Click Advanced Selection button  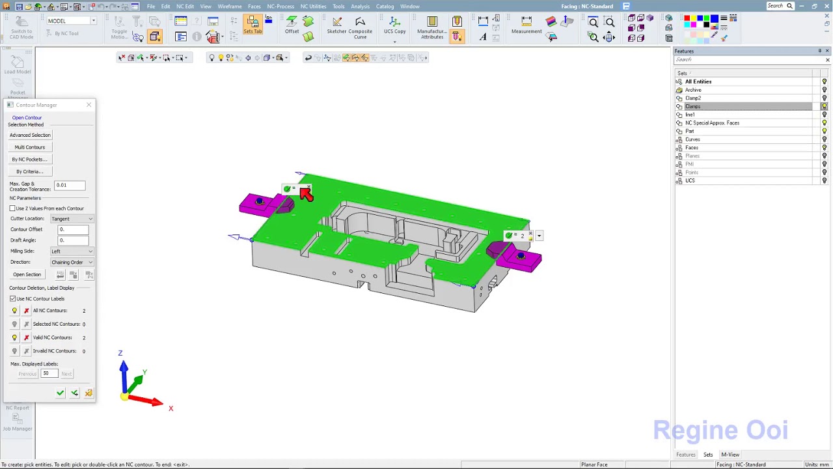(x=30, y=135)
